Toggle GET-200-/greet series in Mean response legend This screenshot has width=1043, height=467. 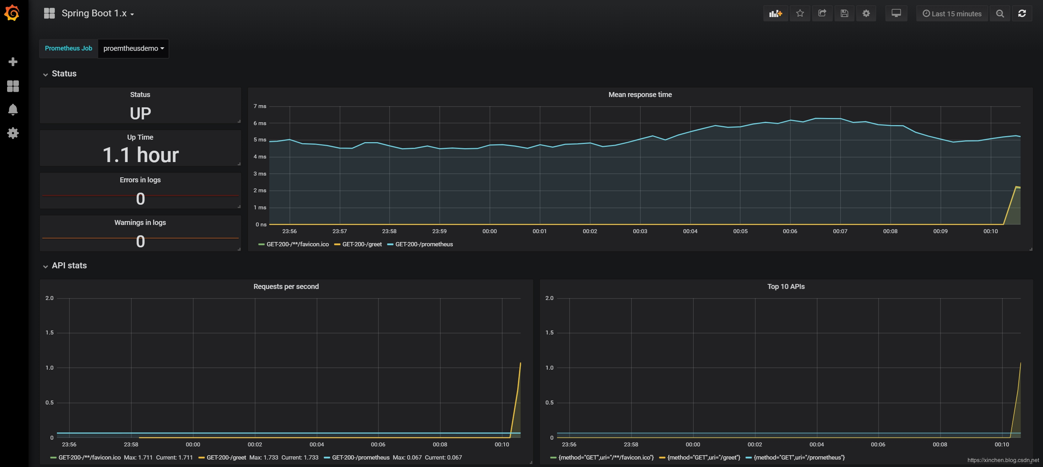361,245
